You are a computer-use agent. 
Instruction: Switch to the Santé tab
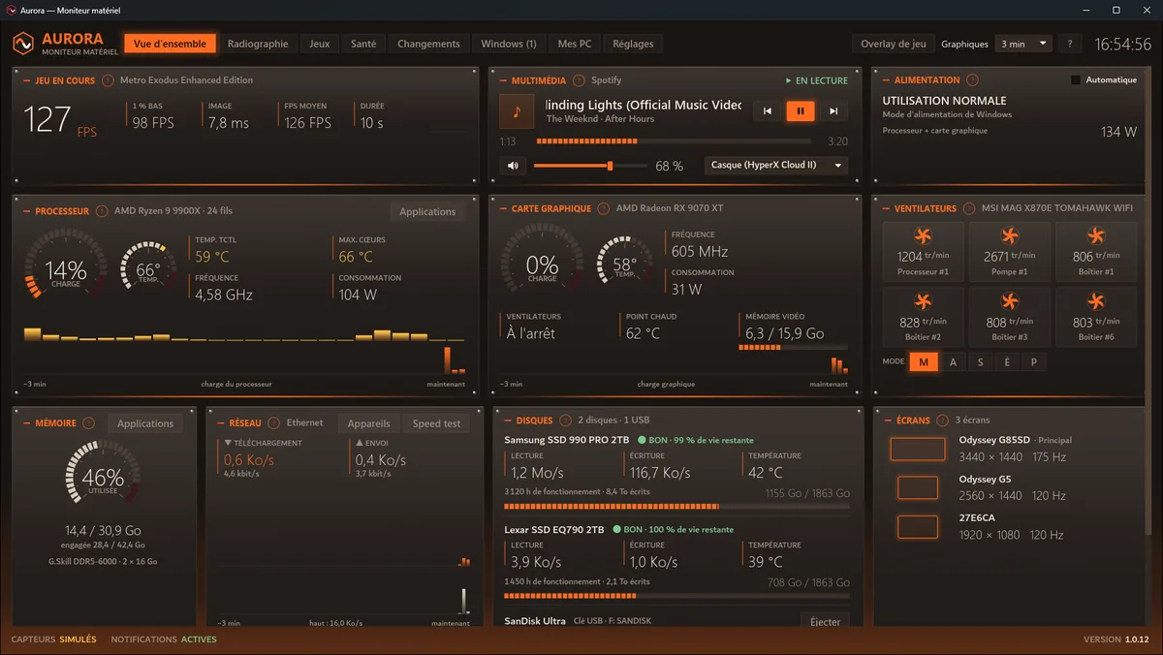[x=363, y=44]
